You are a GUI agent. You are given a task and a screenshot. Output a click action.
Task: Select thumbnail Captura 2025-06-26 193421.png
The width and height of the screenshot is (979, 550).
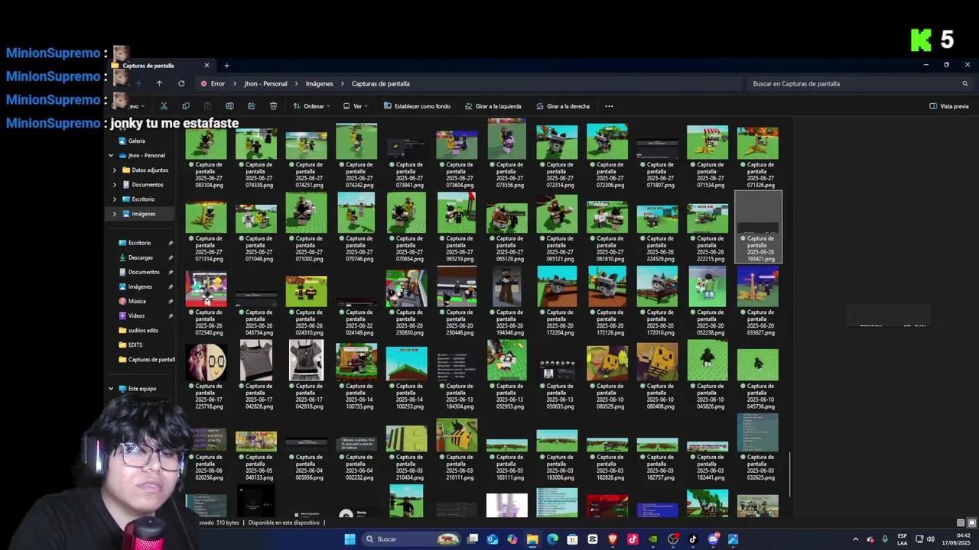758,227
